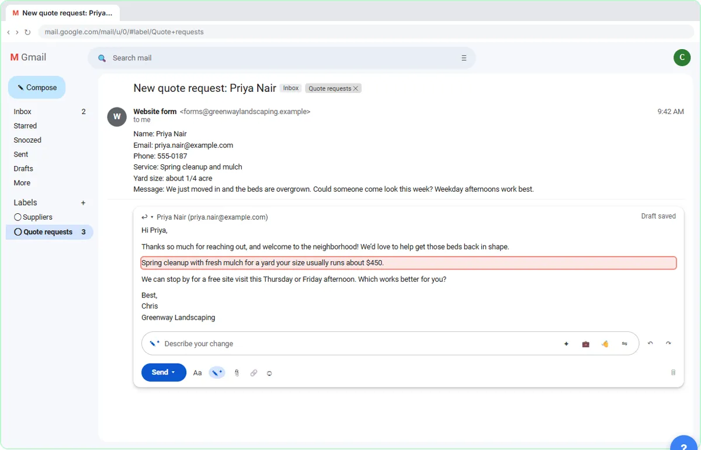
Task: Click the 9:42 AM timestamp
Action: coord(671,112)
